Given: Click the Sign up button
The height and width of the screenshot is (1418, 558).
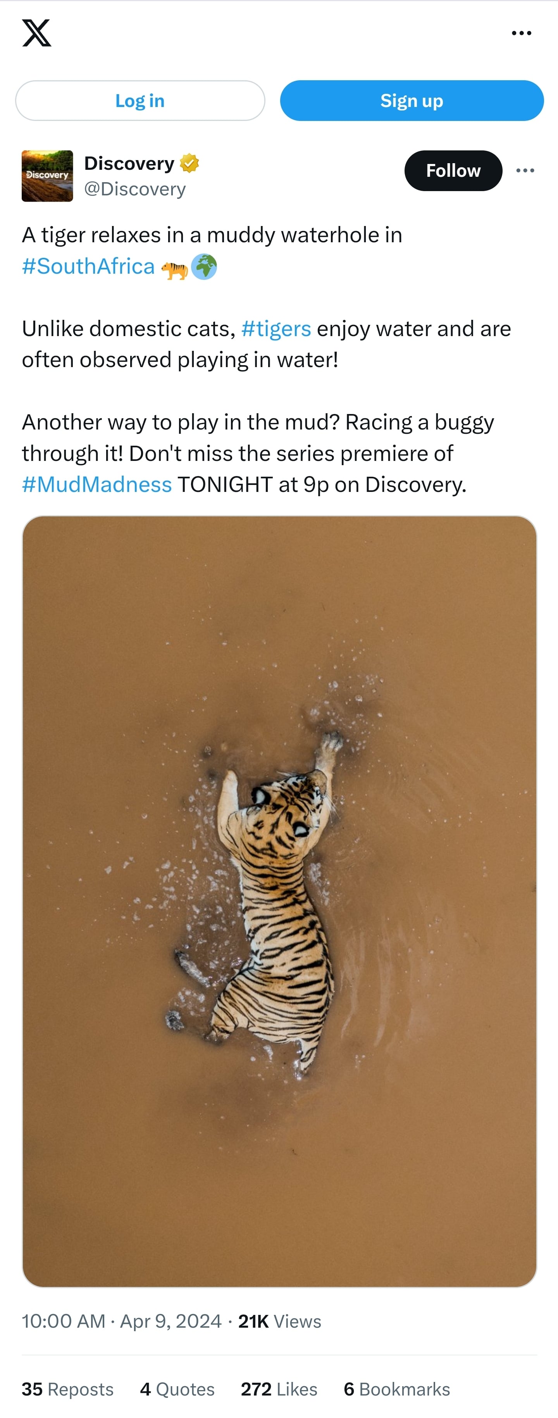Looking at the screenshot, I should (x=412, y=101).
